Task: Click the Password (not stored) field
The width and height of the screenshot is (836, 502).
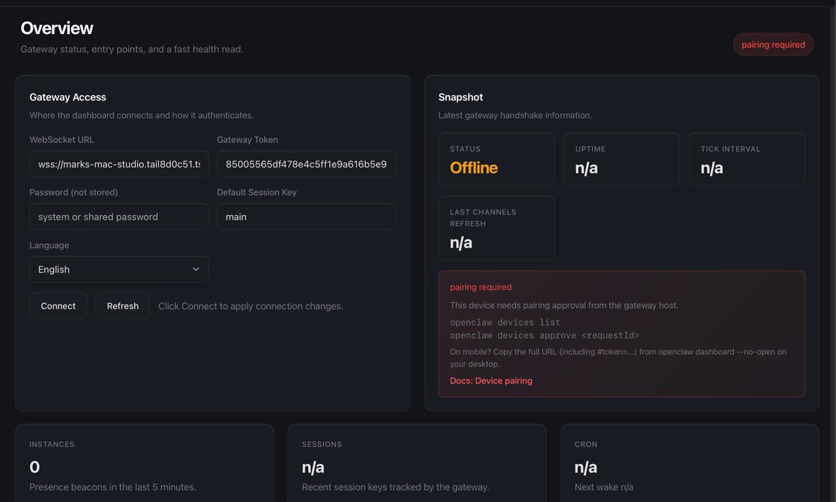Action: pos(119,217)
